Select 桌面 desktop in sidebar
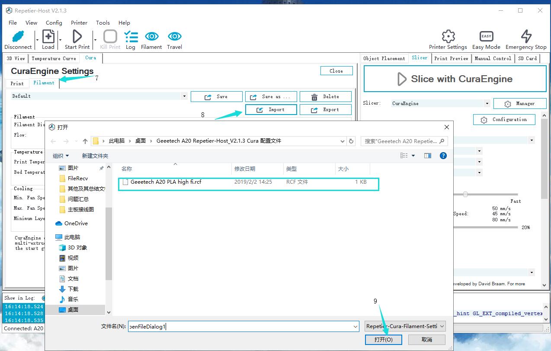This screenshot has width=551, height=351. (69, 310)
